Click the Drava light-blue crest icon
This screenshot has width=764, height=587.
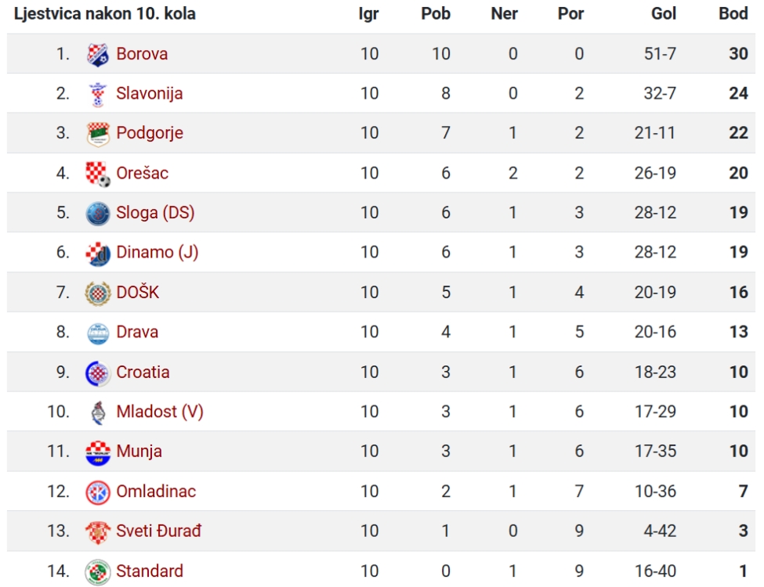pyautogui.click(x=97, y=333)
